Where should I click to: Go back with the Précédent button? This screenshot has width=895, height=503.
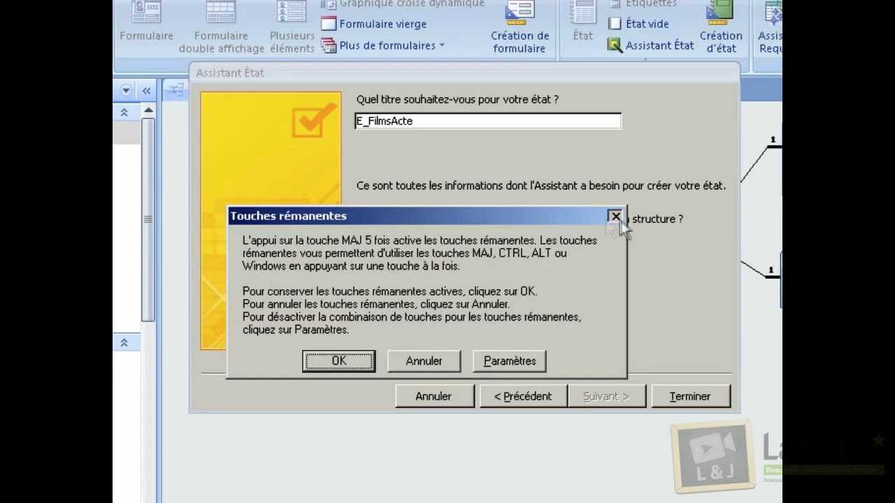tap(523, 396)
